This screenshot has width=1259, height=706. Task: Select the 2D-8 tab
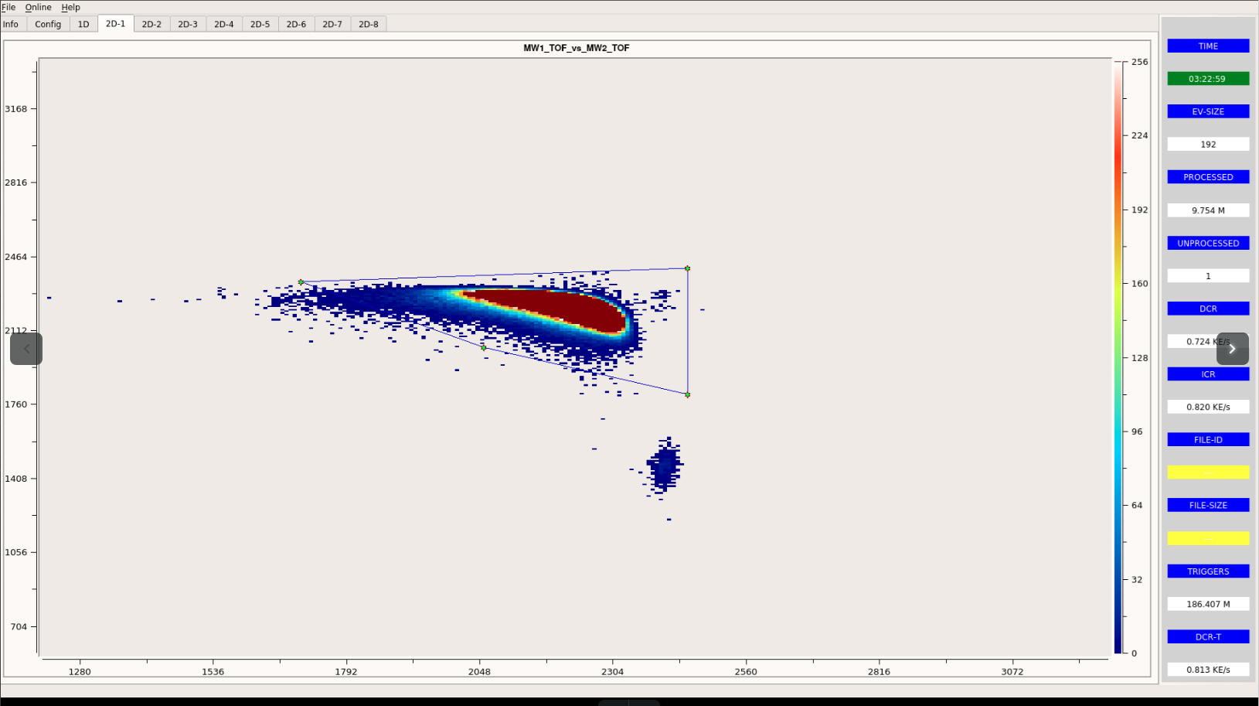[369, 24]
